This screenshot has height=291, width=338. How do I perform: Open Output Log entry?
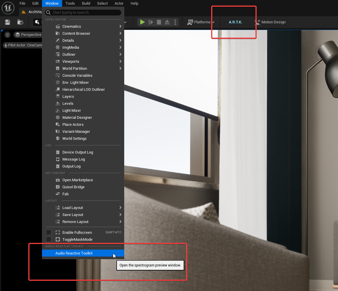click(x=83, y=166)
